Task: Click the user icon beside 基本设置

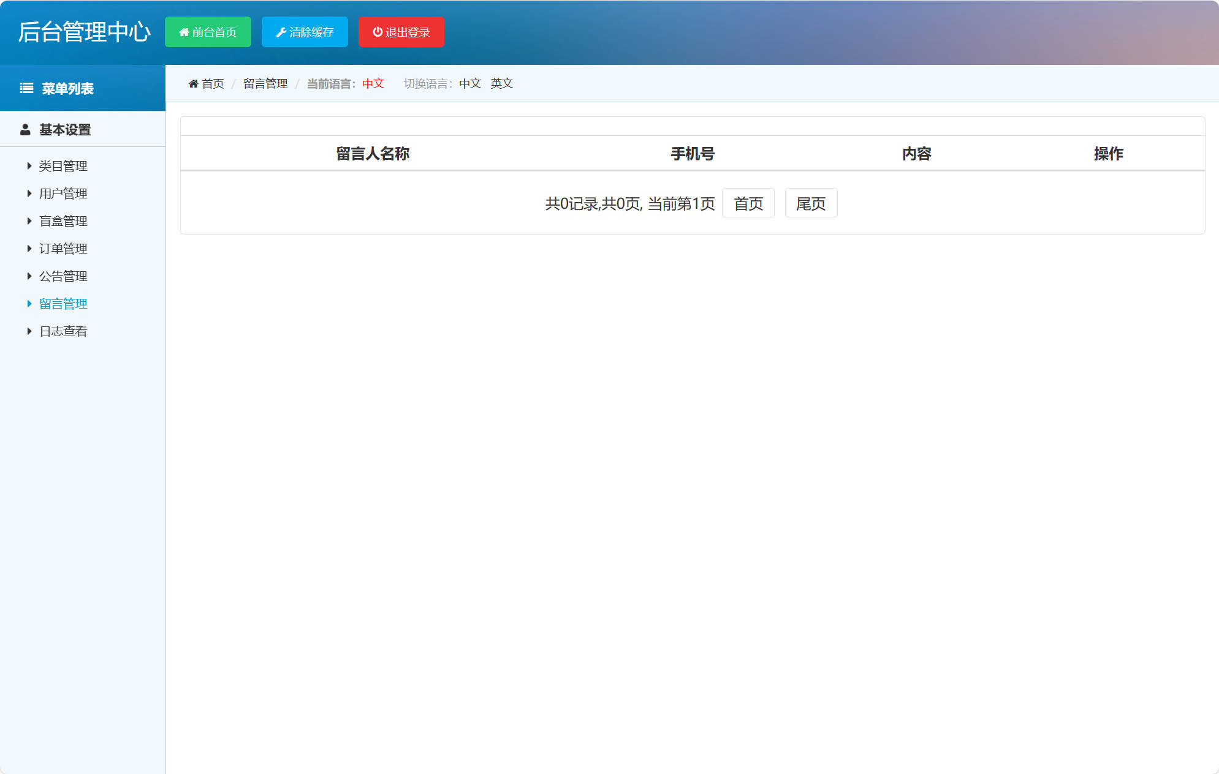Action: 25,129
